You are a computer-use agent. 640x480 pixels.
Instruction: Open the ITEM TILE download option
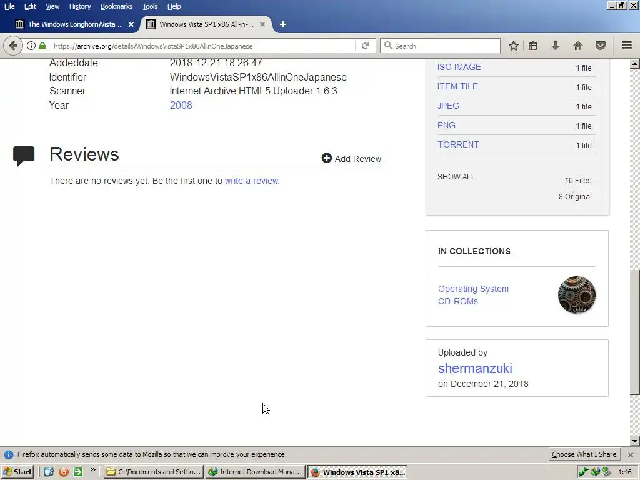457,86
